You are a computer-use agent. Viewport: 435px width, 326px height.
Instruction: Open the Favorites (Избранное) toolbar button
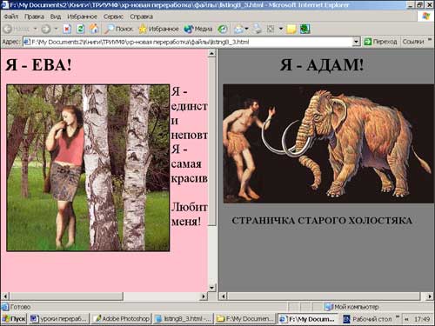click(x=158, y=29)
